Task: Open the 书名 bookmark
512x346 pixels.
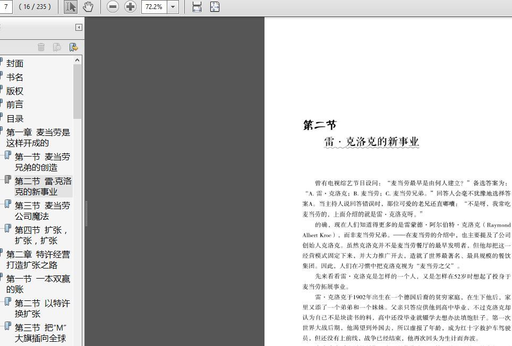Action: (15, 77)
